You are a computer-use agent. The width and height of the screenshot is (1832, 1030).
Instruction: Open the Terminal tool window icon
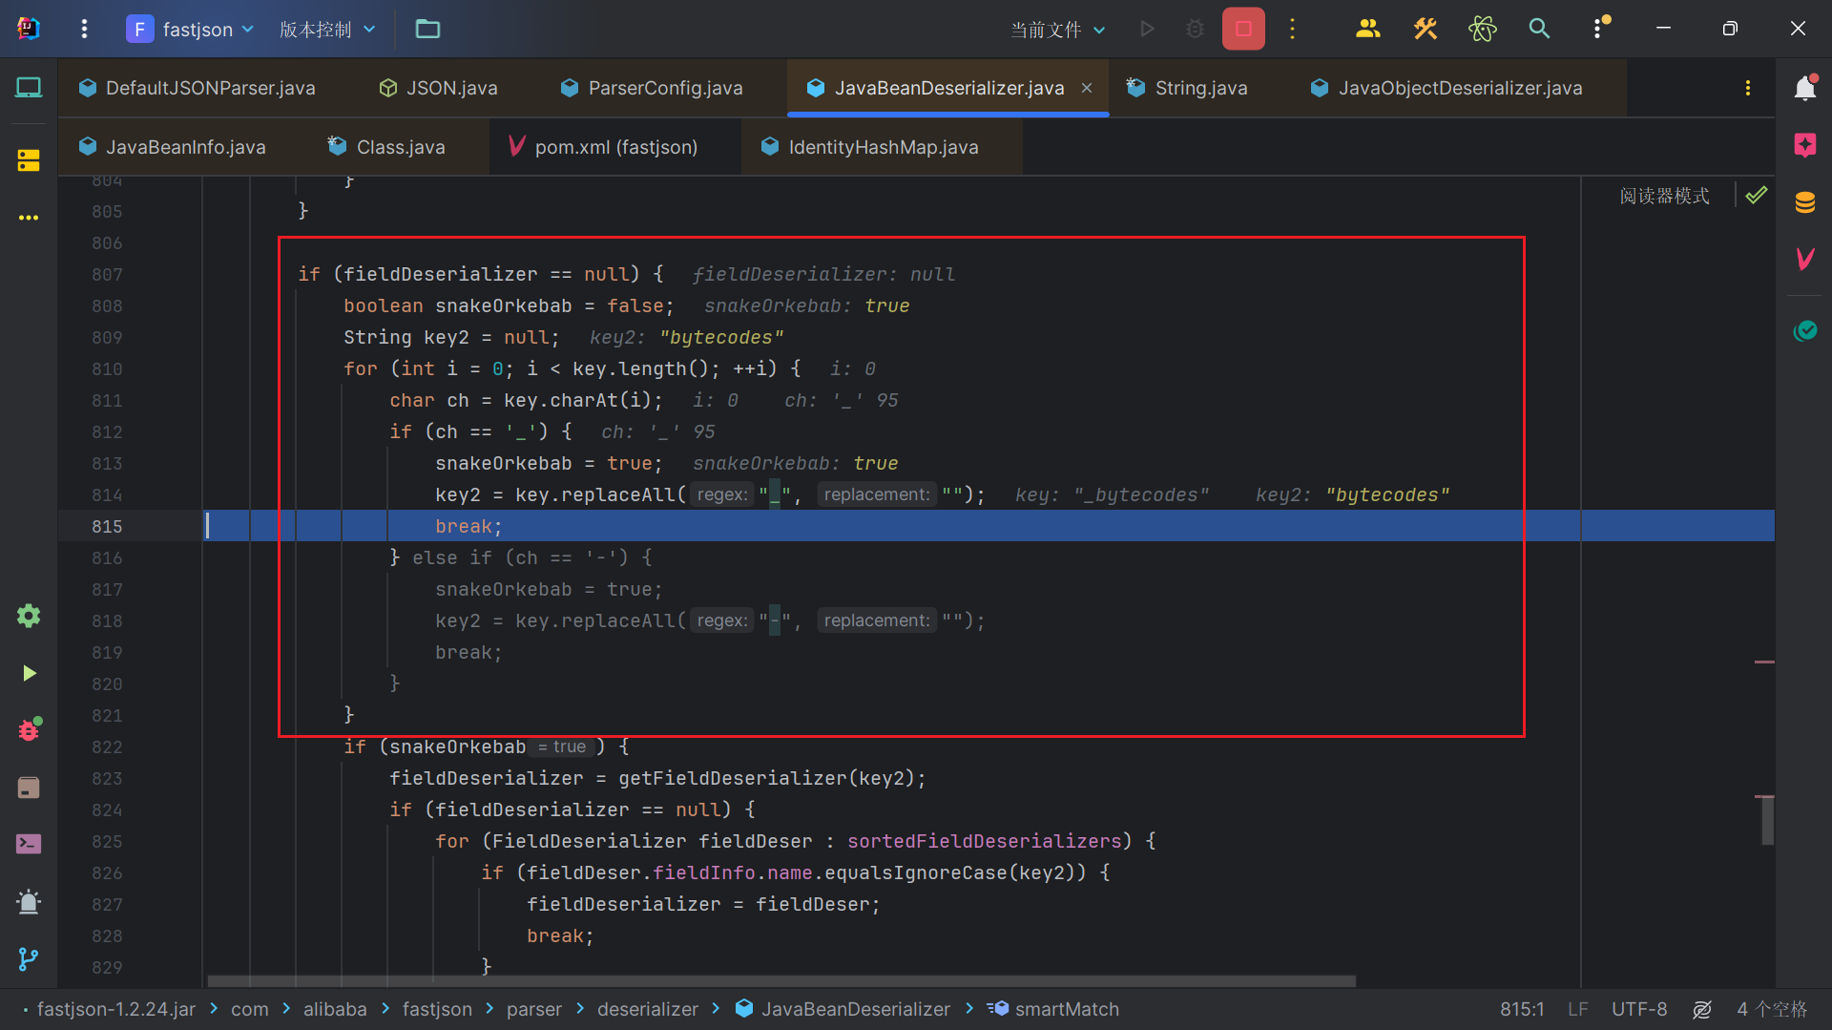pos(29,844)
